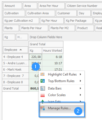Click the green Icon Sets arrow icon
This screenshot has height=120, width=102.
42,101
